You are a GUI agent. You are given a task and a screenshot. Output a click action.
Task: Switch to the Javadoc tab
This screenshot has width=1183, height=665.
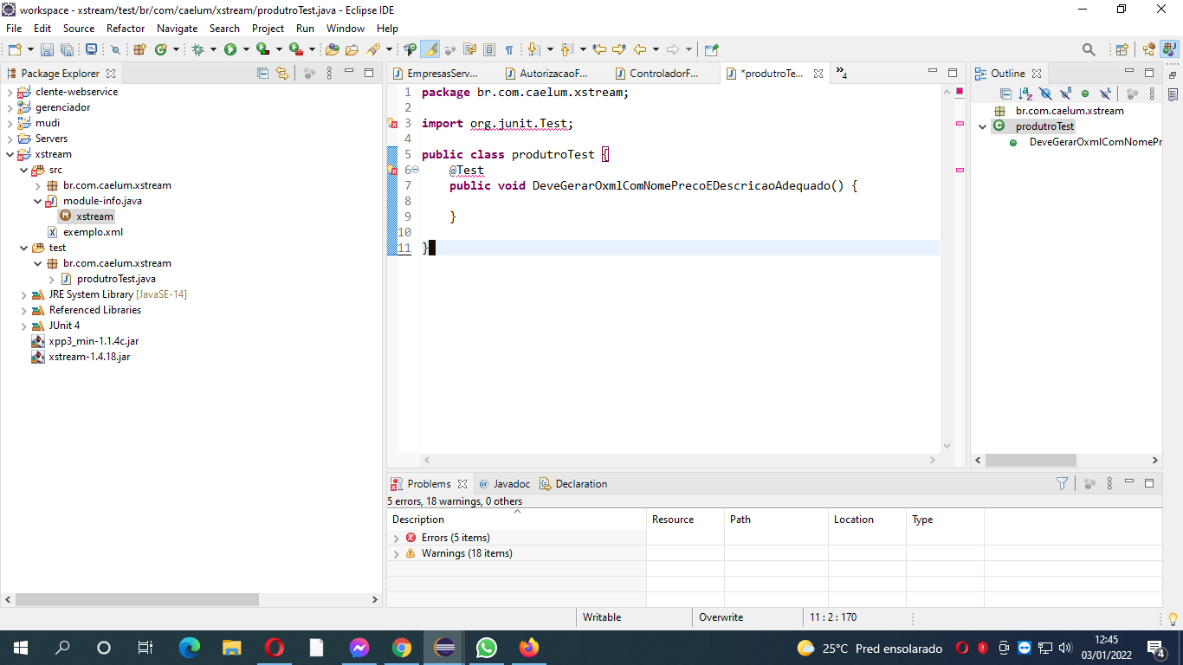click(504, 484)
